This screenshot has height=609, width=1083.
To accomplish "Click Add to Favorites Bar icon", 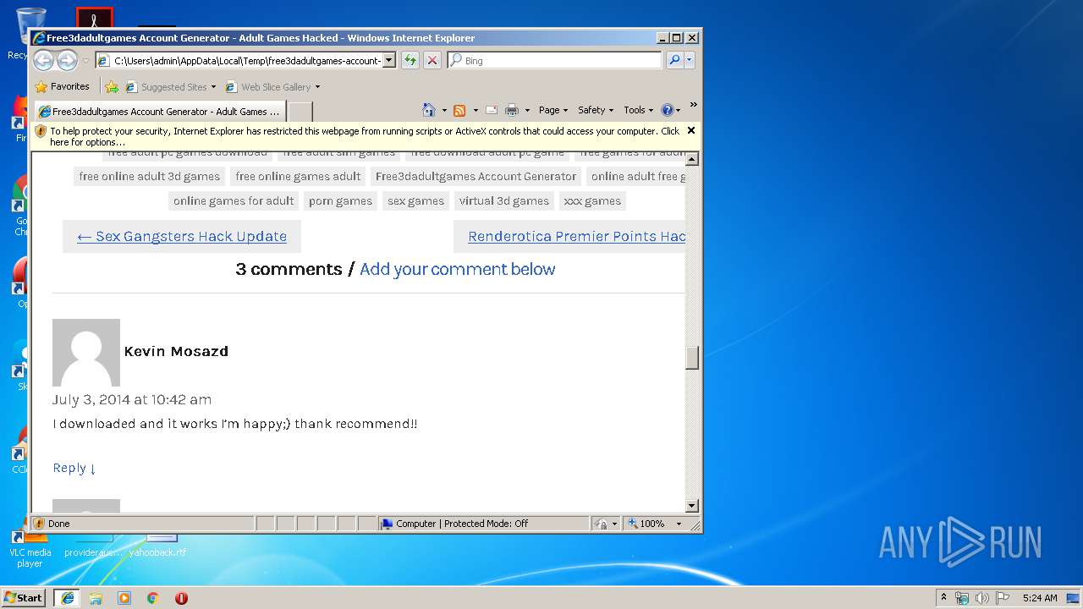I will tap(112, 86).
